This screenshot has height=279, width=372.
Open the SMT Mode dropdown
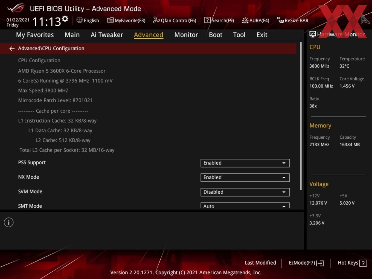click(245, 206)
